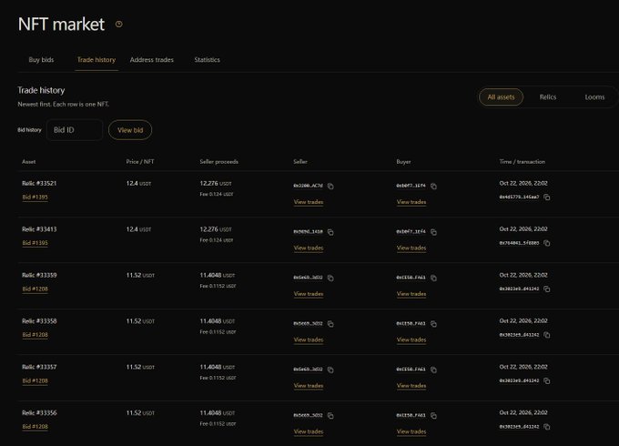619x446 pixels.
Task: Switch to the Trade history tab
Action: point(96,59)
